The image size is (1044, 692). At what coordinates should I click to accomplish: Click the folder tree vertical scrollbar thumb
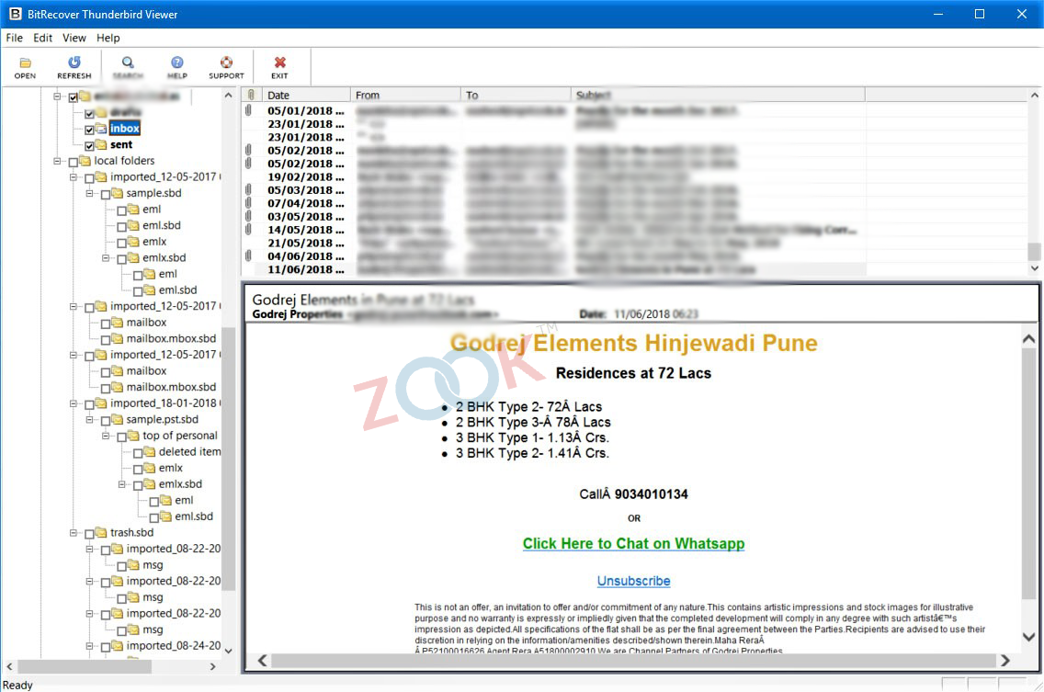point(228,459)
